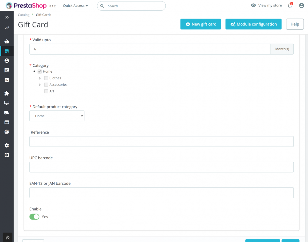308x242 pixels.
Task: Open the International globe icon in the sidebar
Action: tap(7, 132)
